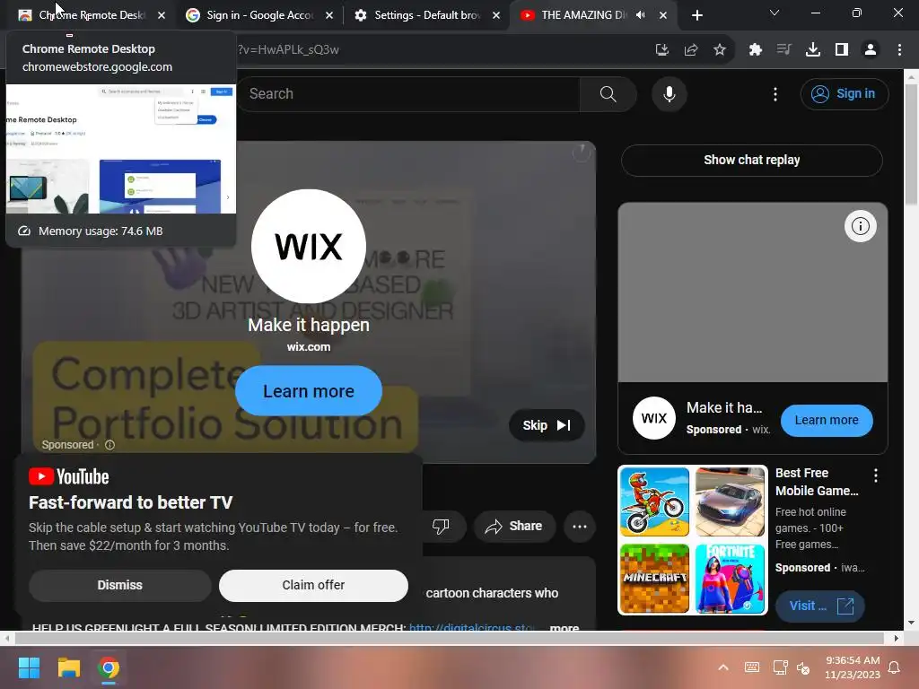Dislike the video
The image size is (919, 689).
point(441,526)
